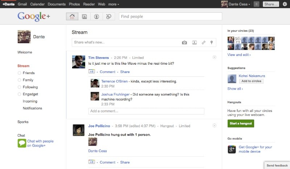Viewport: 290px width, 169px height.
Task: Click the Share what's new box
Action: (x=144, y=43)
